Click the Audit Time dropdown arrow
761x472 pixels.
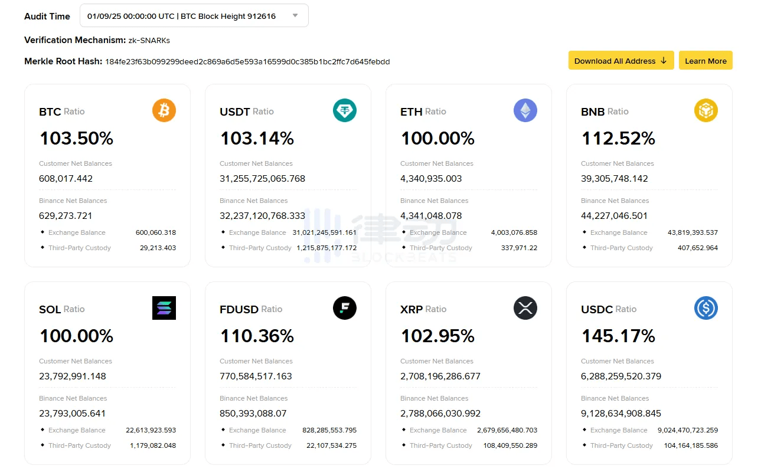295,16
